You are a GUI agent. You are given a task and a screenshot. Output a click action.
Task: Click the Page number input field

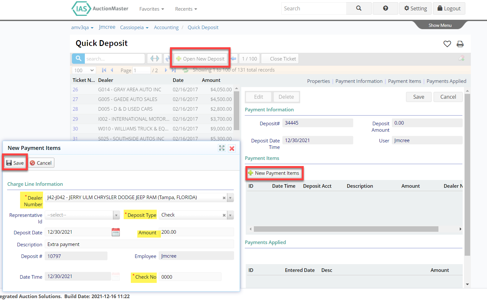(142, 70)
